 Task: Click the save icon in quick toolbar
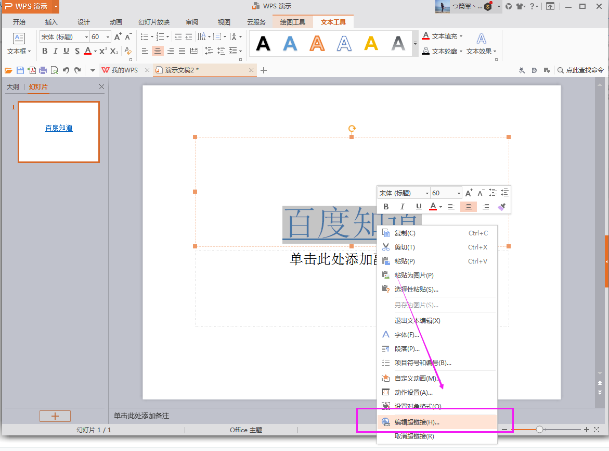(x=20, y=70)
